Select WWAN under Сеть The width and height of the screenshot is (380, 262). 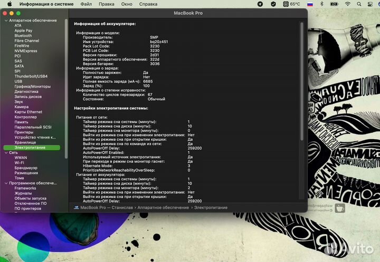tap(21, 158)
